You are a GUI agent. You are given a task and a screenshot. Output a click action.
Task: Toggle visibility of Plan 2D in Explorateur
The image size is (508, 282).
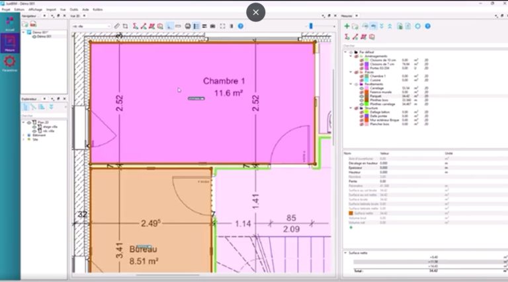[30, 122]
